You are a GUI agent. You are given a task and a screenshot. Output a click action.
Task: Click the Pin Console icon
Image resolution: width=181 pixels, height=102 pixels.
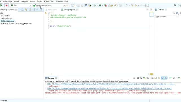(170, 78)
